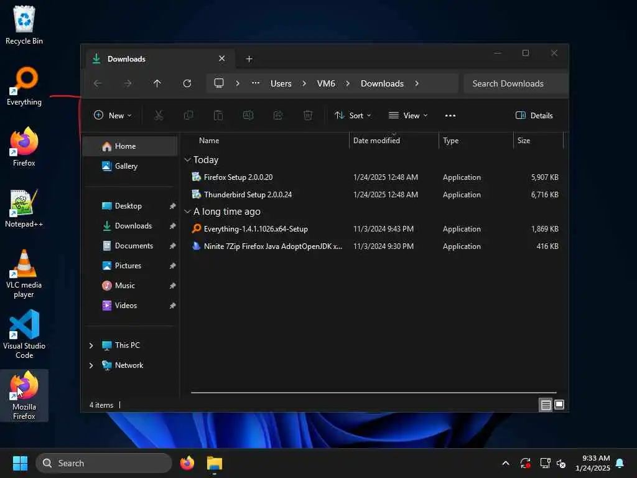Viewport: 637px width, 478px height.
Task: Click the Copy icon in toolbar
Action: coord(188,116)
